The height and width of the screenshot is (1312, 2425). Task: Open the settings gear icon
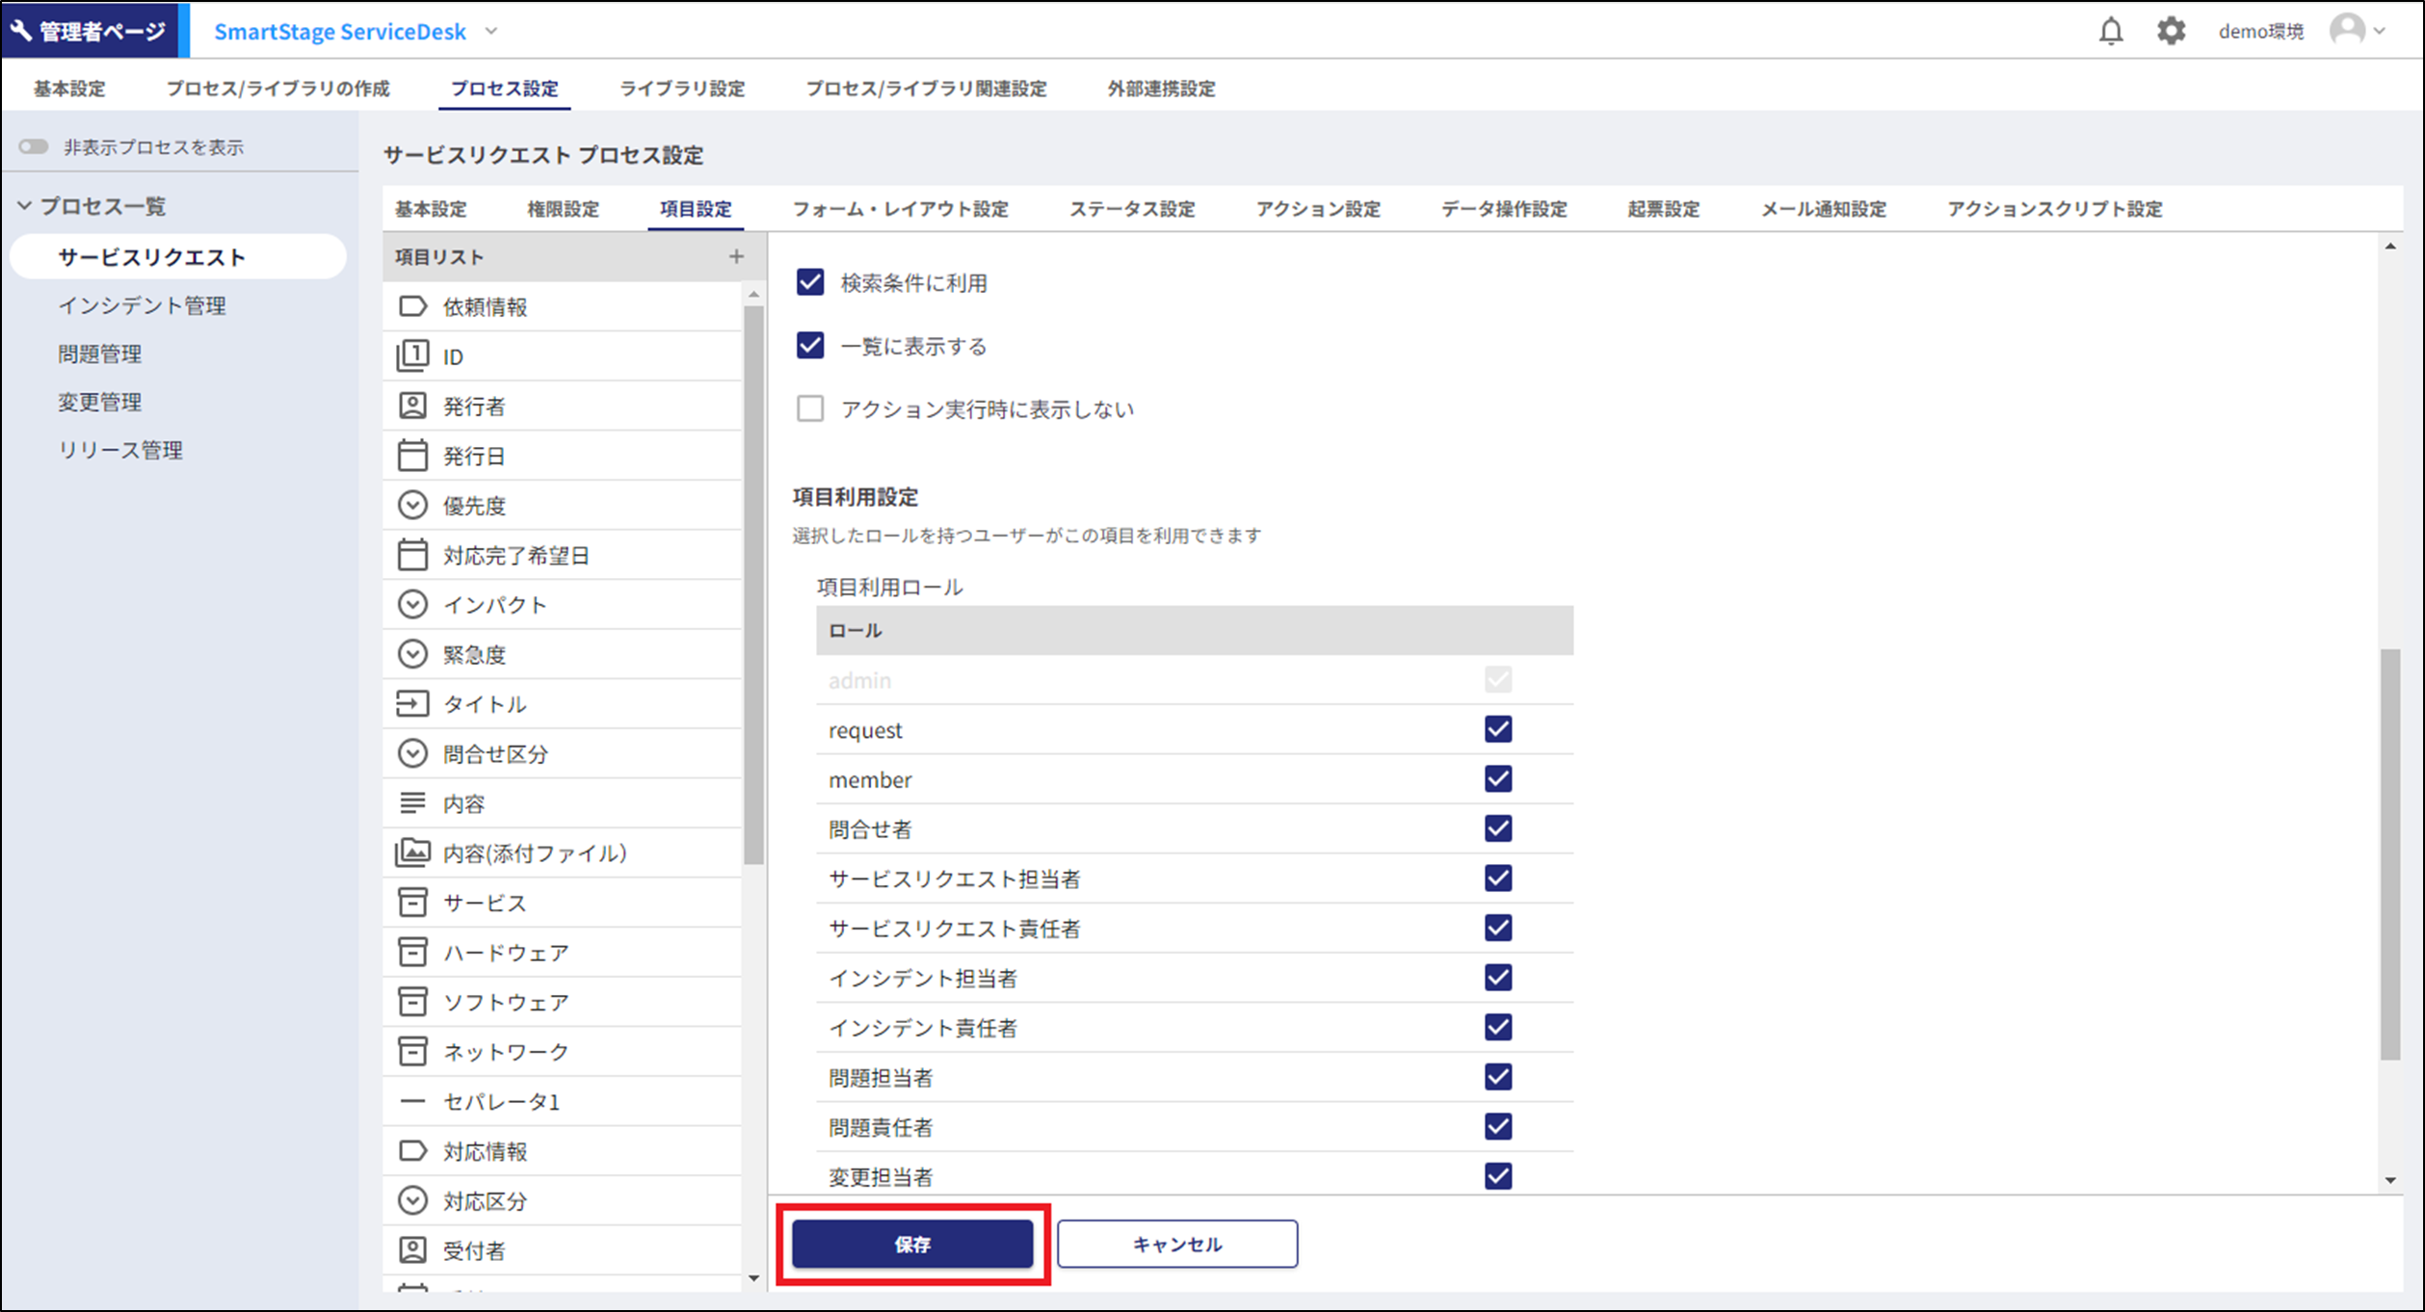click(2170, 32)
